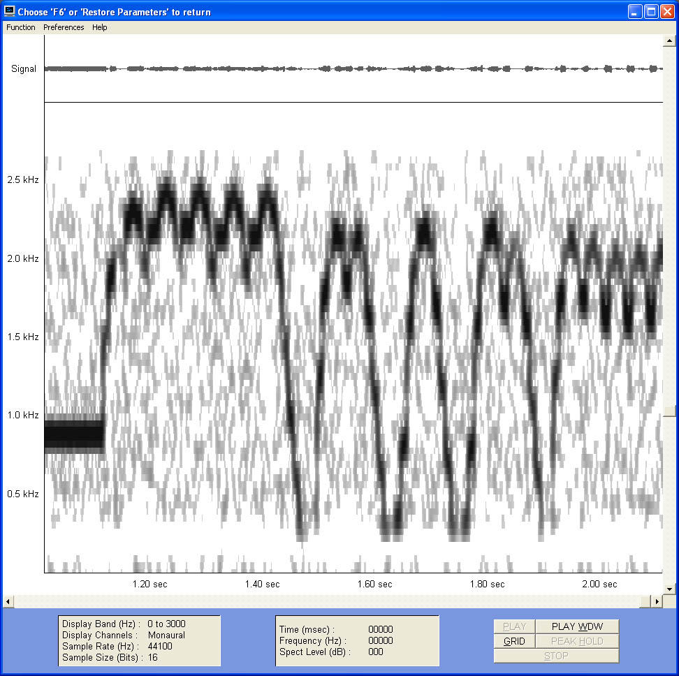Click the title bar application icon
The image size is (679, 676).
click(x=9, y=11)
